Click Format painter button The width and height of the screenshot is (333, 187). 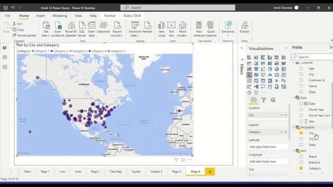coord(24,35)
